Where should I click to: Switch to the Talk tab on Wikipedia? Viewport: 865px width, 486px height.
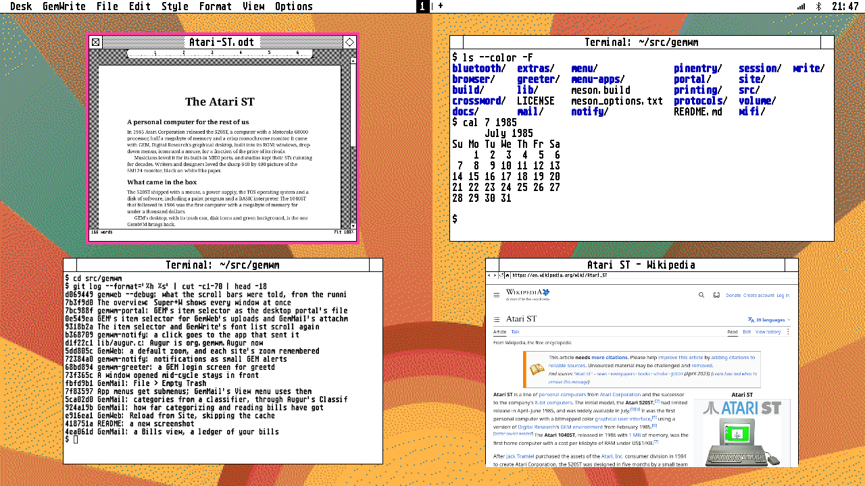515,332
